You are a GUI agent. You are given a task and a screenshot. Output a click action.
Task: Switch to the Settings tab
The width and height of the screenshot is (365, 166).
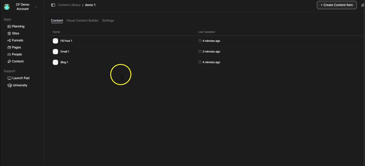pyautogui.click(x=108, y=20)
